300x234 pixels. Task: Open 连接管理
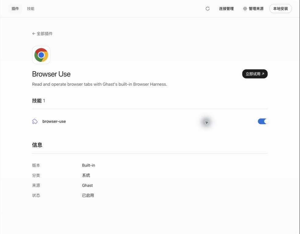226,9
